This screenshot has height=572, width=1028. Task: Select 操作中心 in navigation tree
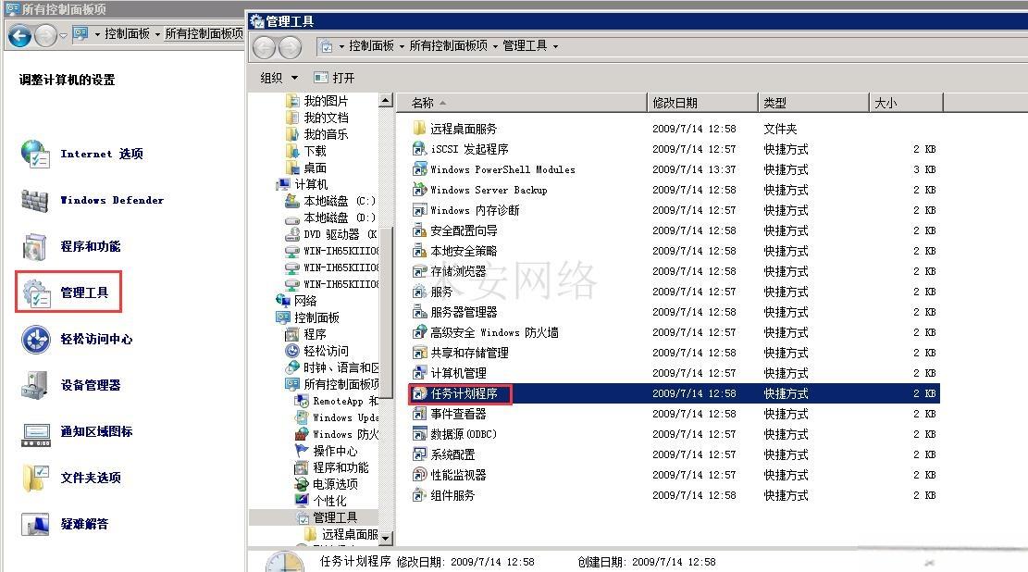pyautogui.click(x=335, y=452)
